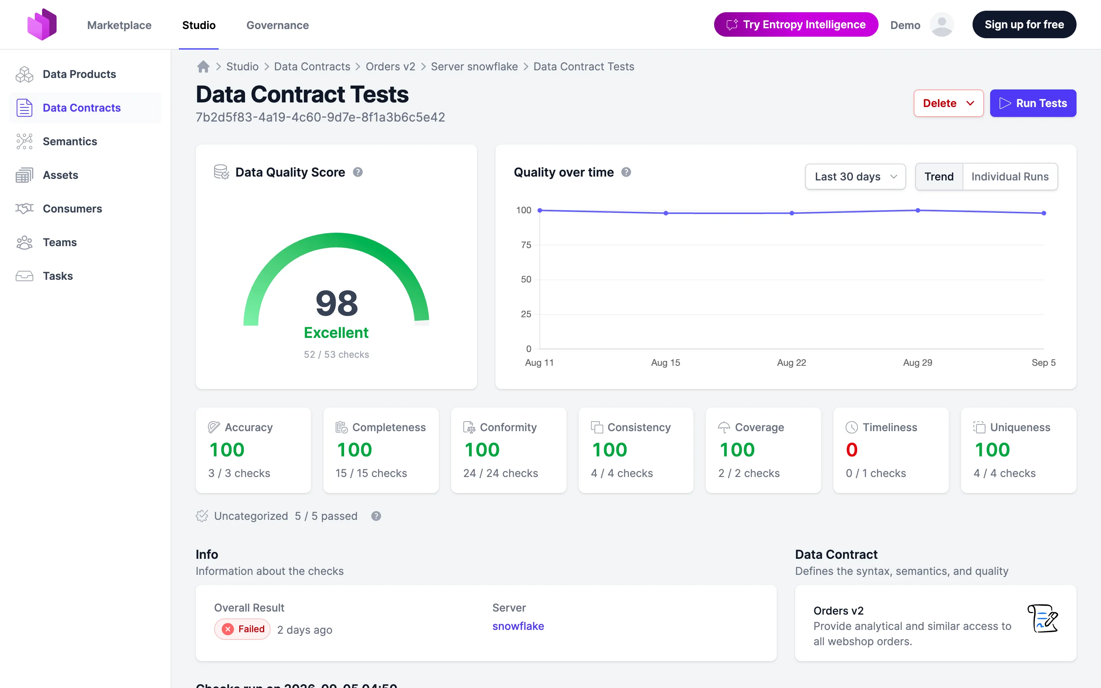Click the Sep 5 data point on chart

pyautogui.click(x=1044, y=213)
